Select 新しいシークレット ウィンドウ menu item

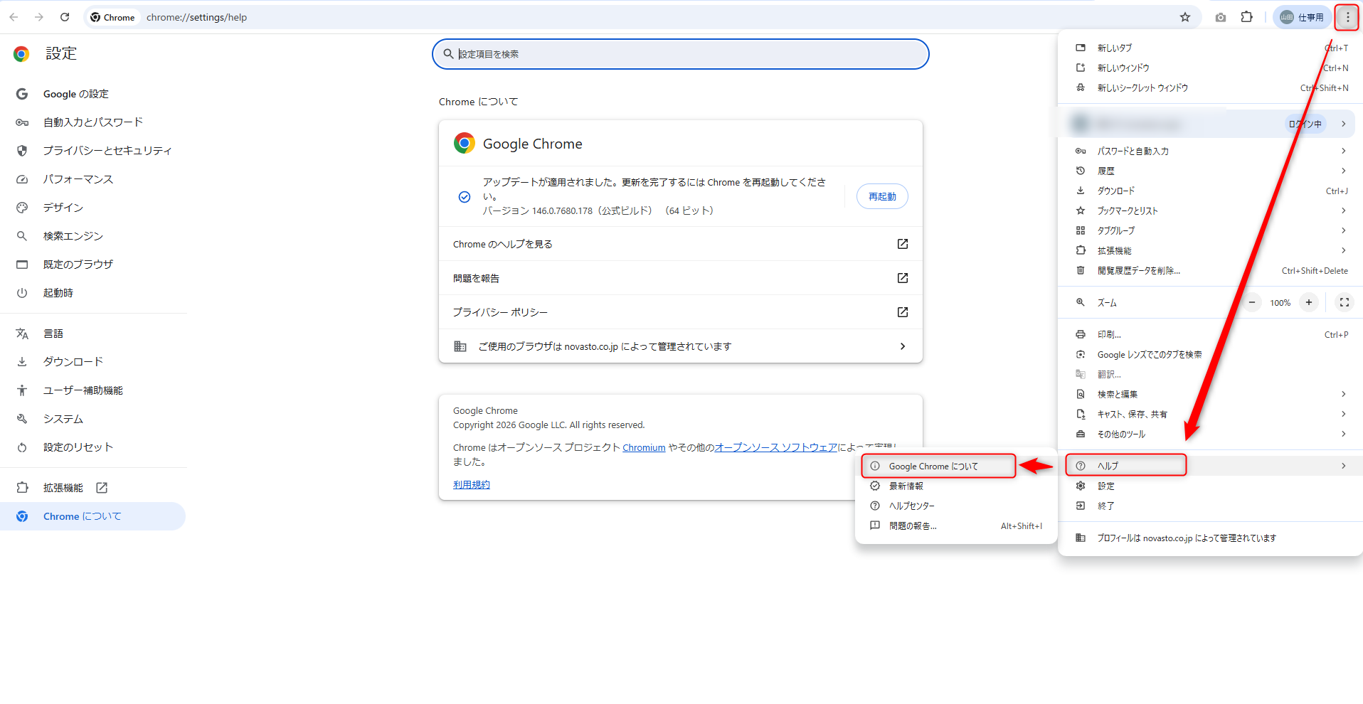tap(1210, 87)
